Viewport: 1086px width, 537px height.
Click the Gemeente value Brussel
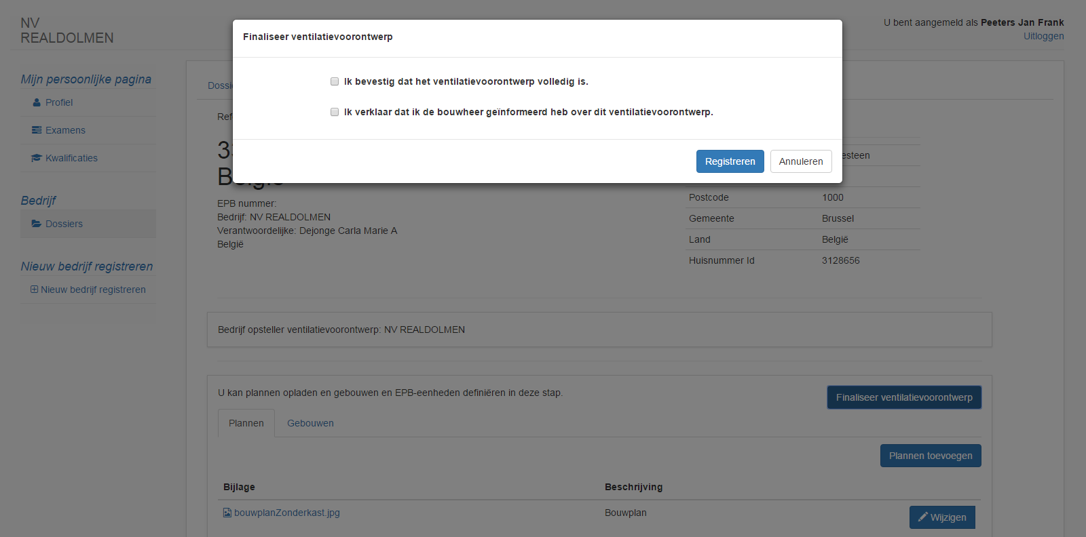838,218
